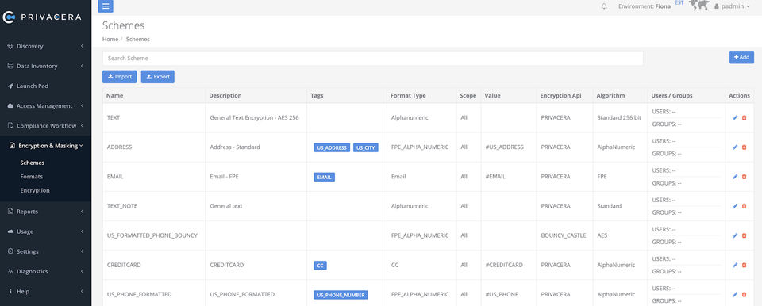Click the Launch Pad rocket icon
Image resolution: width=762 pixels, height=306 pixels.
tap(10, 86)
